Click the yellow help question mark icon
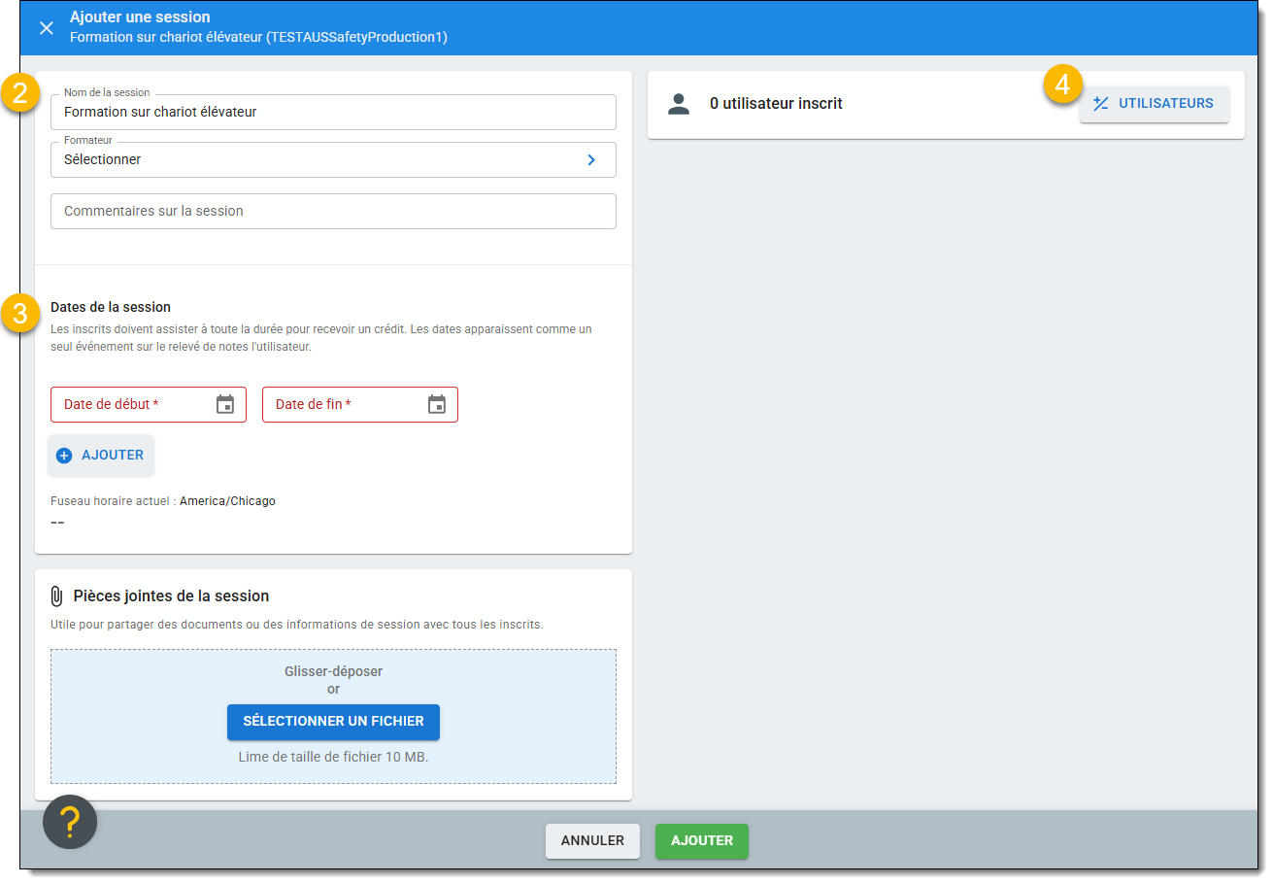This screenshot has height=884, width=1273. [70, 822]
